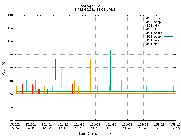
Task: Click the x-axis tick label 151022 11:45
Action: pyautogui.click(x=127, y=126)
